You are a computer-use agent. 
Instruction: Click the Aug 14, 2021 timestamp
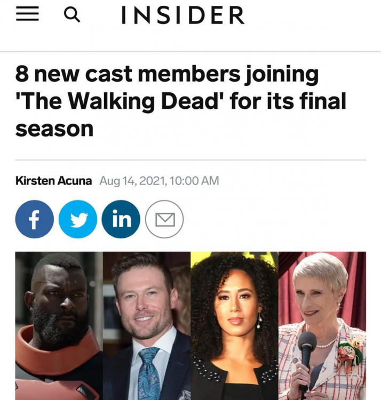tap(159, 181)
